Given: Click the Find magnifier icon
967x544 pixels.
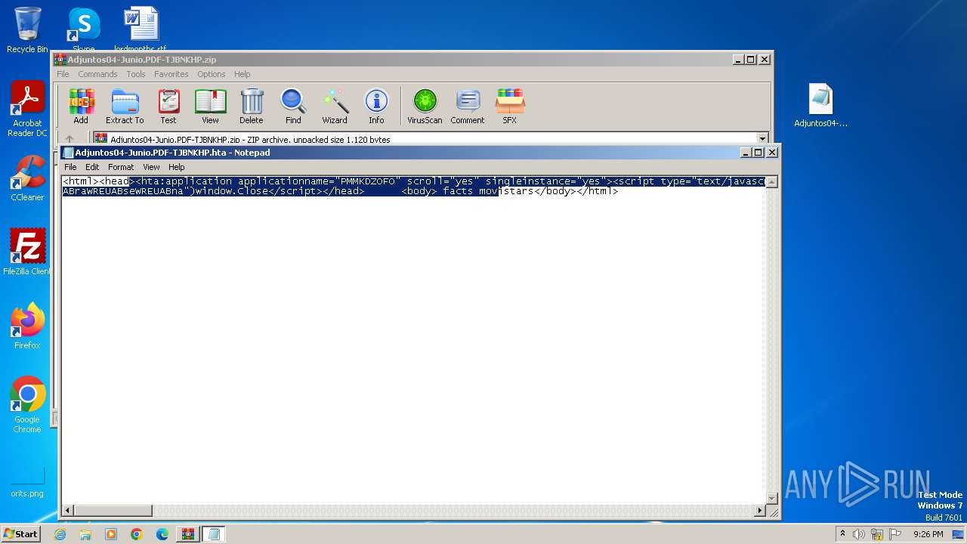Looking at the screenshot, I should 293,106.
